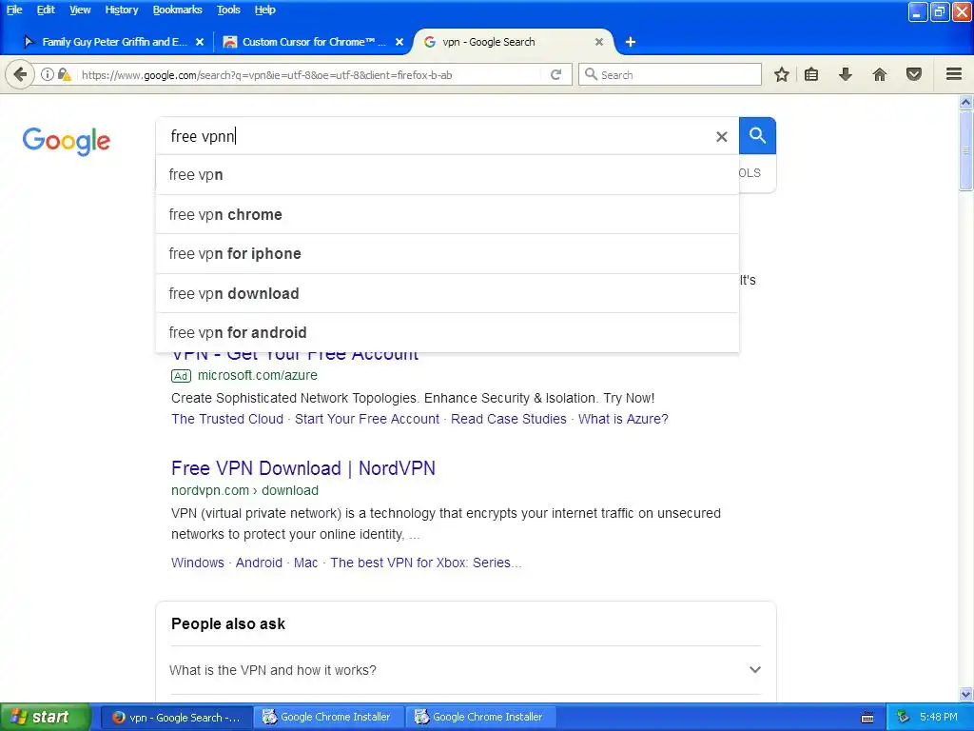
Task: Click the NordVPN 'Windows' sublink
Action: click(198, 563)
